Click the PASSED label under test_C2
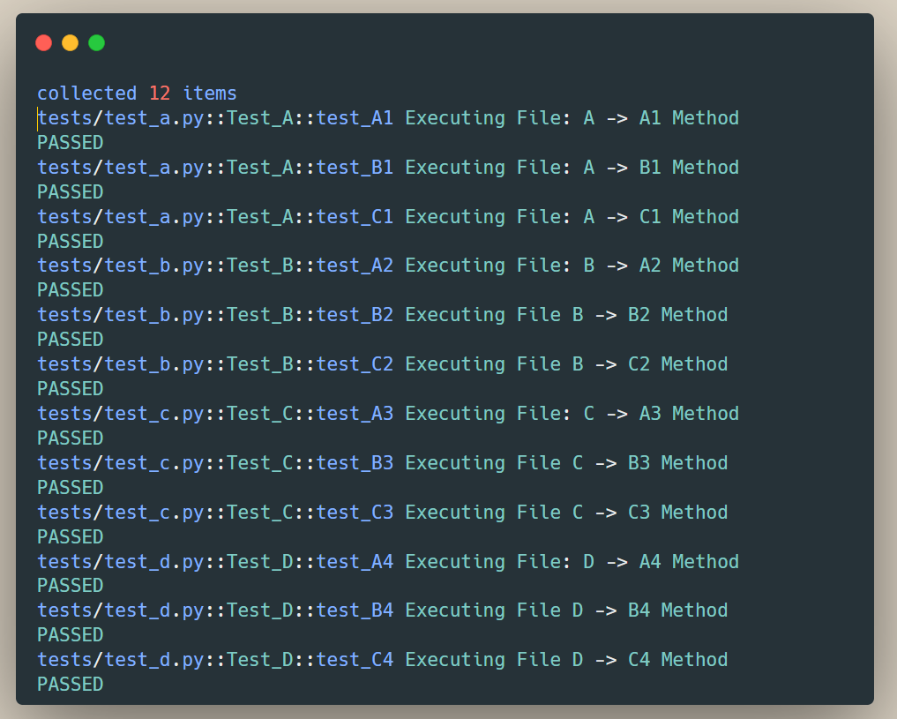Image resolution: width=897 pixels, height=719 pixels. tap(69, 388)
